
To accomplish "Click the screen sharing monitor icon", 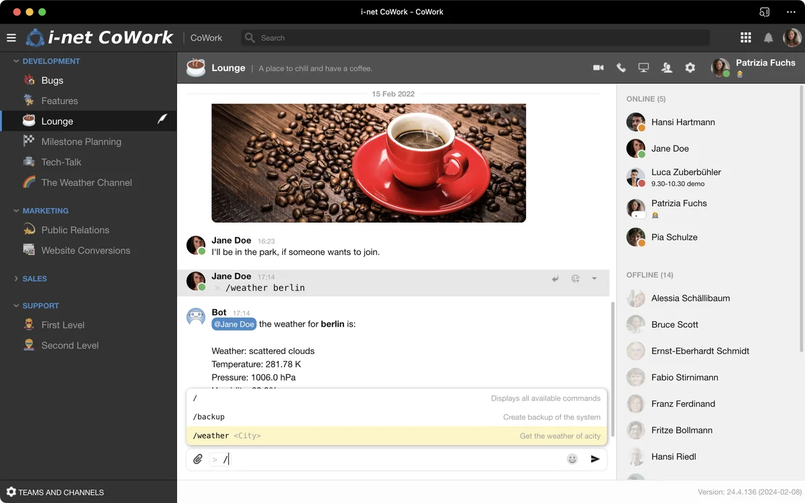I will click(643, 68).
